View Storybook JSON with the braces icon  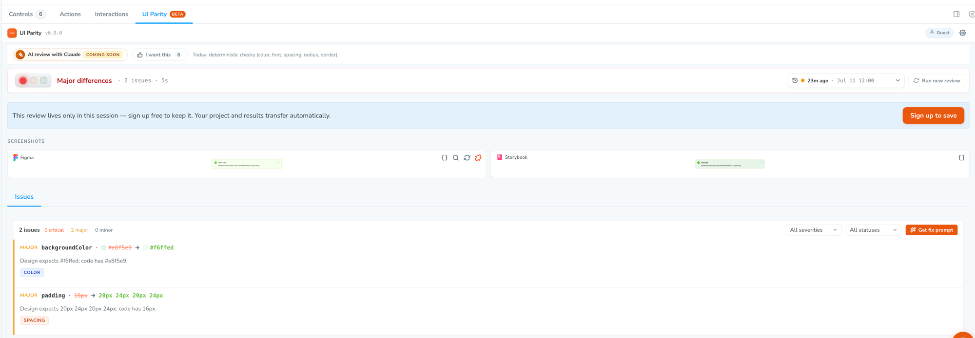pos(961,158)
